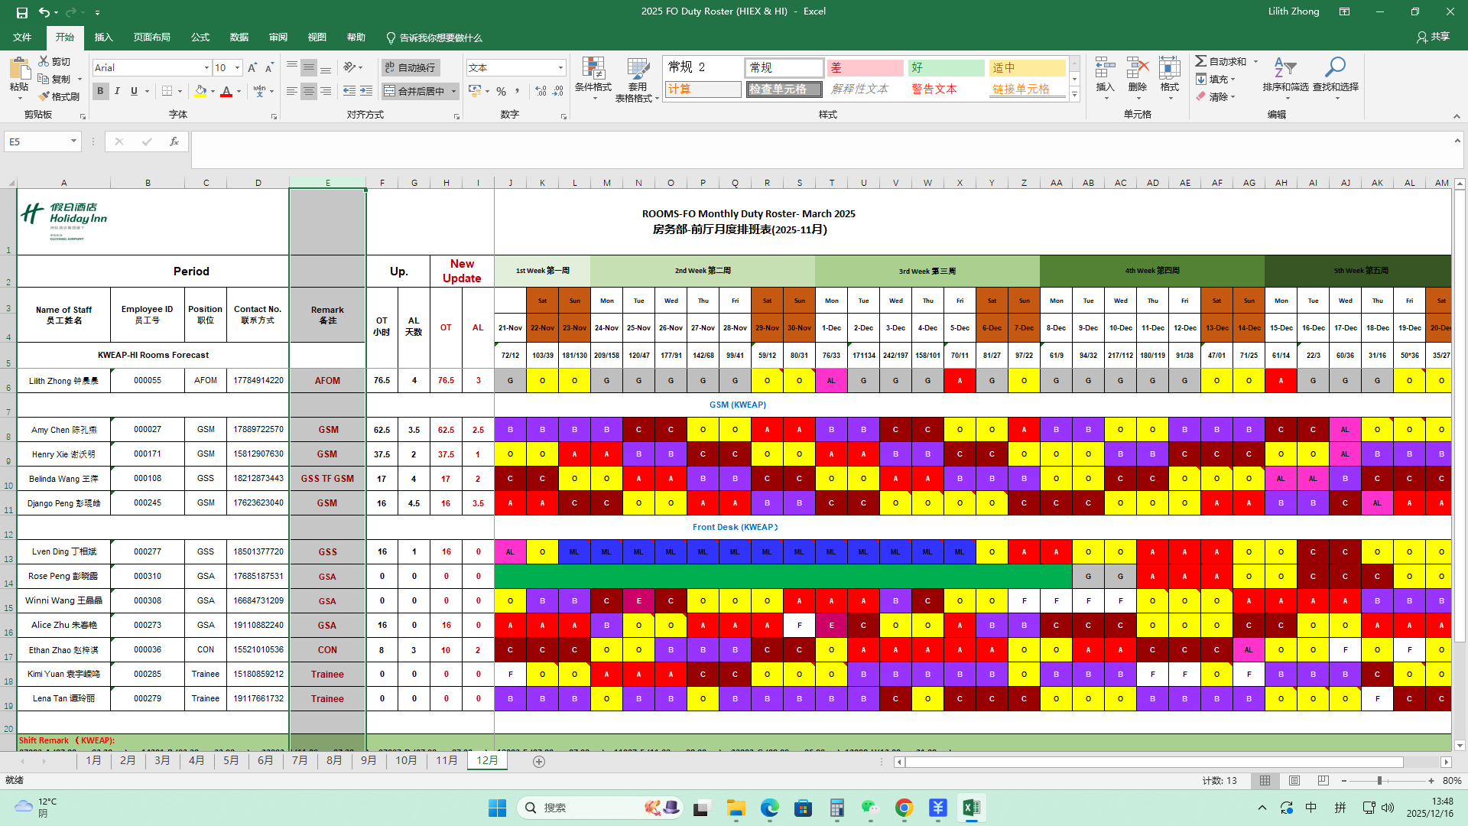Image resolution: width=1468 pixels, height=826 pixels.
Task: Open the Conditional Formatting icon
Action: [x=593, y=70]
